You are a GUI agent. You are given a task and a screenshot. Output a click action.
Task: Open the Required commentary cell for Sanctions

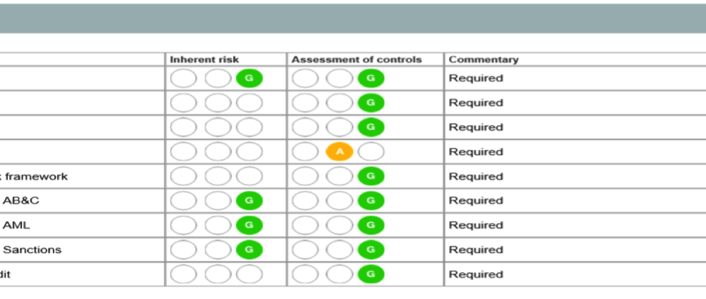point(575,250)
